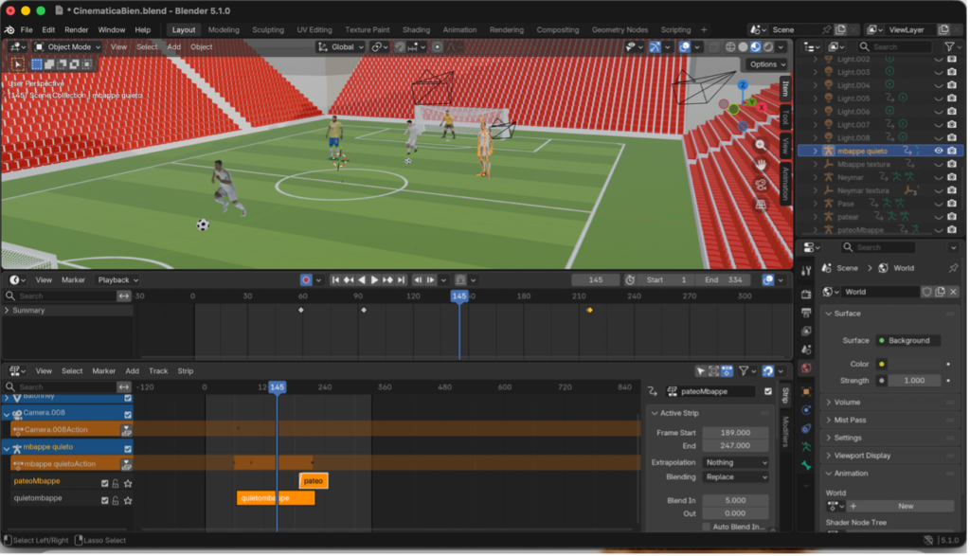Image resolution: width=970 pixels, height=556 pixels.
Task: Uncheck the pateoMbappe track mute checkbox
Action: pos(105,482)
